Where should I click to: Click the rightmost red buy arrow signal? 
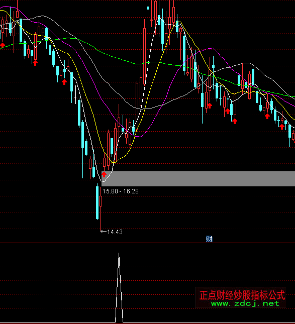click(282, 127)
